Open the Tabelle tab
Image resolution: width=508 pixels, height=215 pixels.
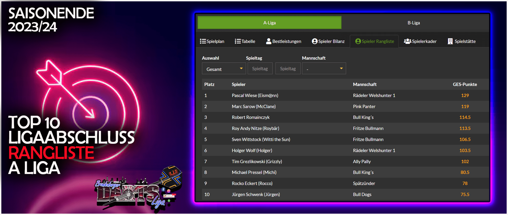(x=245, y=41)
